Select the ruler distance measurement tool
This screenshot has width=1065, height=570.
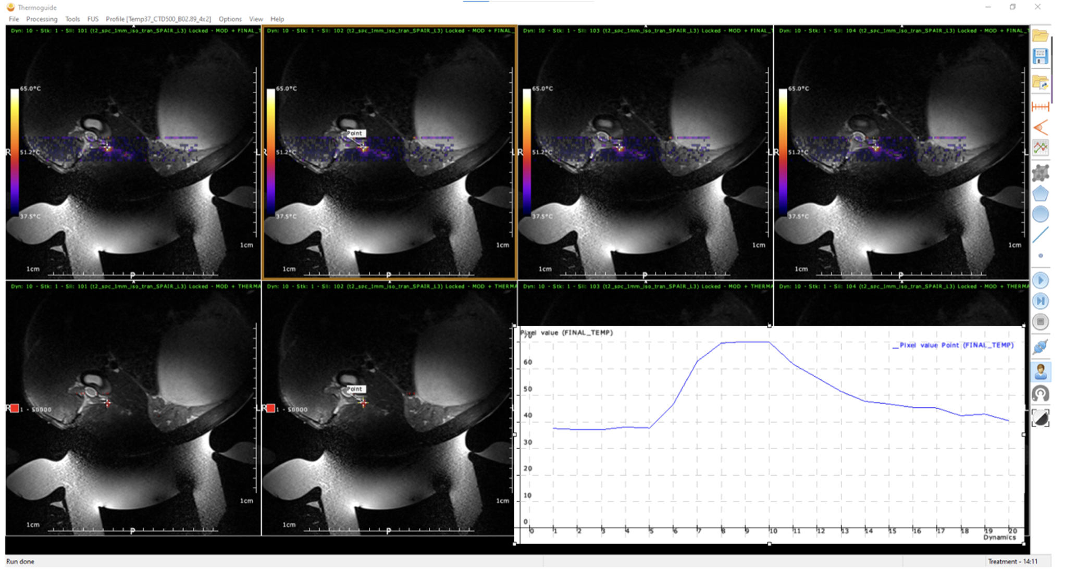coord(1040,107)
